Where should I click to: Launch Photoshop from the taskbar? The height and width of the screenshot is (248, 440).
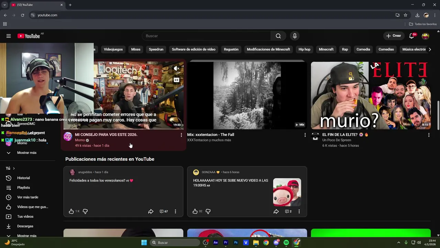click(x=236, y=242)
